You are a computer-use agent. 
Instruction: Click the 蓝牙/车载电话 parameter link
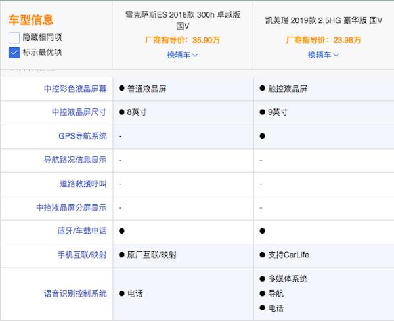click(82, 231)
